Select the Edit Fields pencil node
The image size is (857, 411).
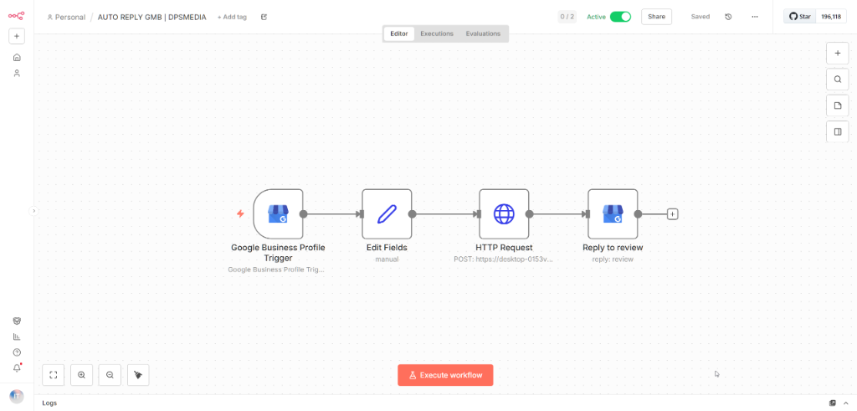point(387,213)
